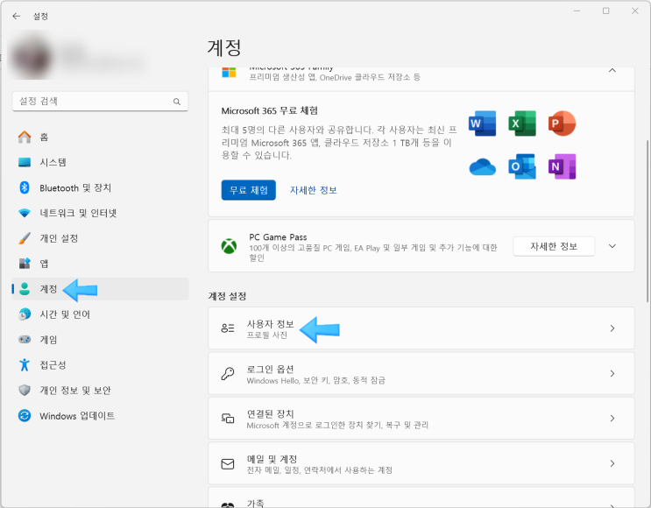Screen dimensions: 651x508
Task: Open 메일 및 계정 settings row
Action: [x=421, y=463]
